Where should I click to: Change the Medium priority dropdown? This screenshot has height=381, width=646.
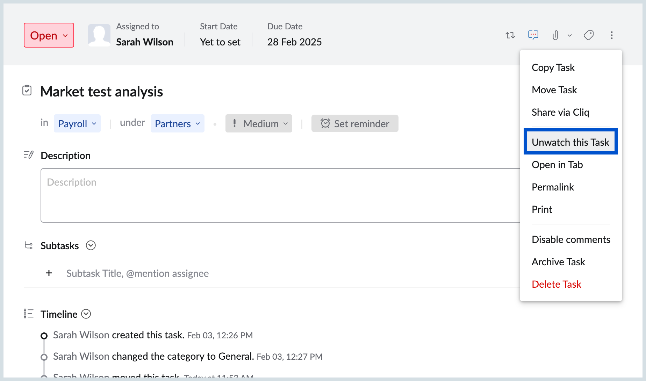[x=259, y=124]
